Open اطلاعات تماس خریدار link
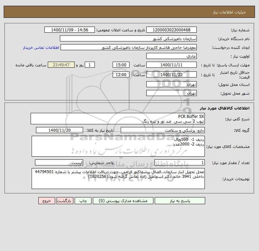Screen dimensions: 259x251 pos(41,48)
